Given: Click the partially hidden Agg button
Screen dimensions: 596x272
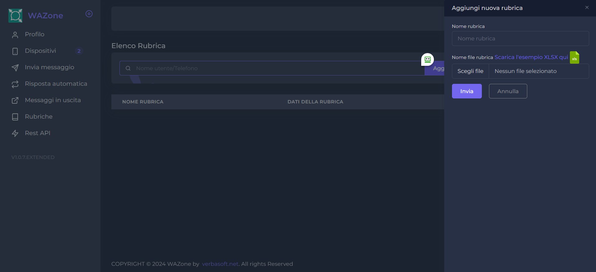Looking at the screenshot, I should [x=435, y=68].
